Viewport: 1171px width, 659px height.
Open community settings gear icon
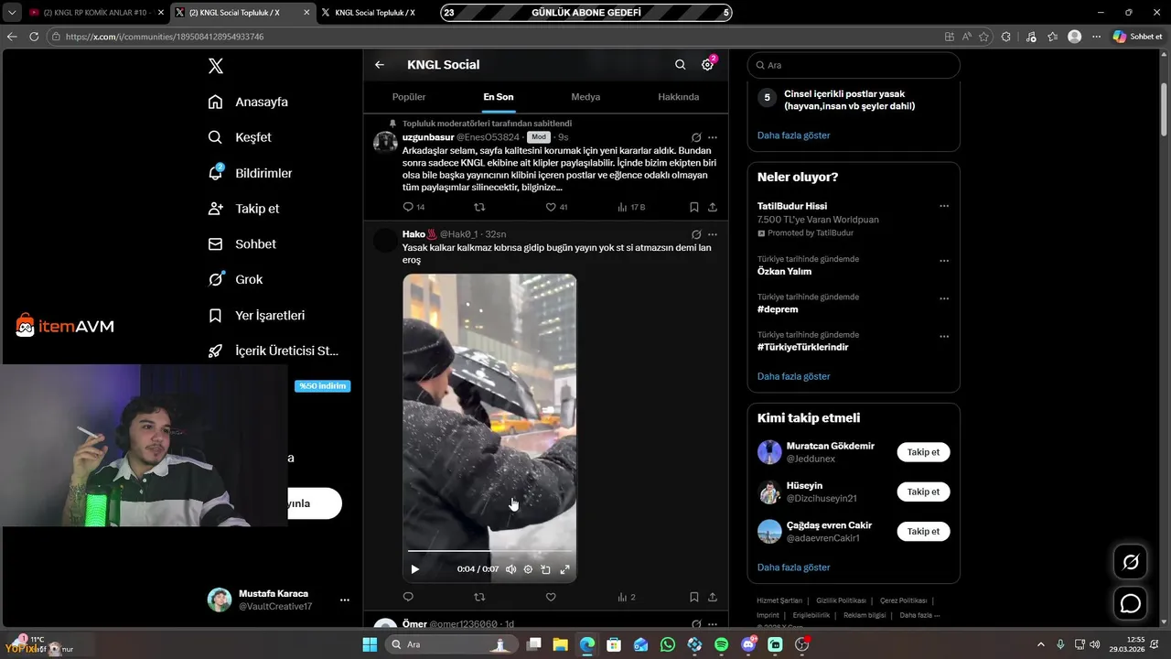point(707,65)
